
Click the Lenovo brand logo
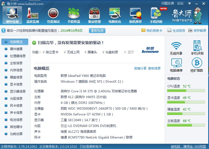point(150,50)
